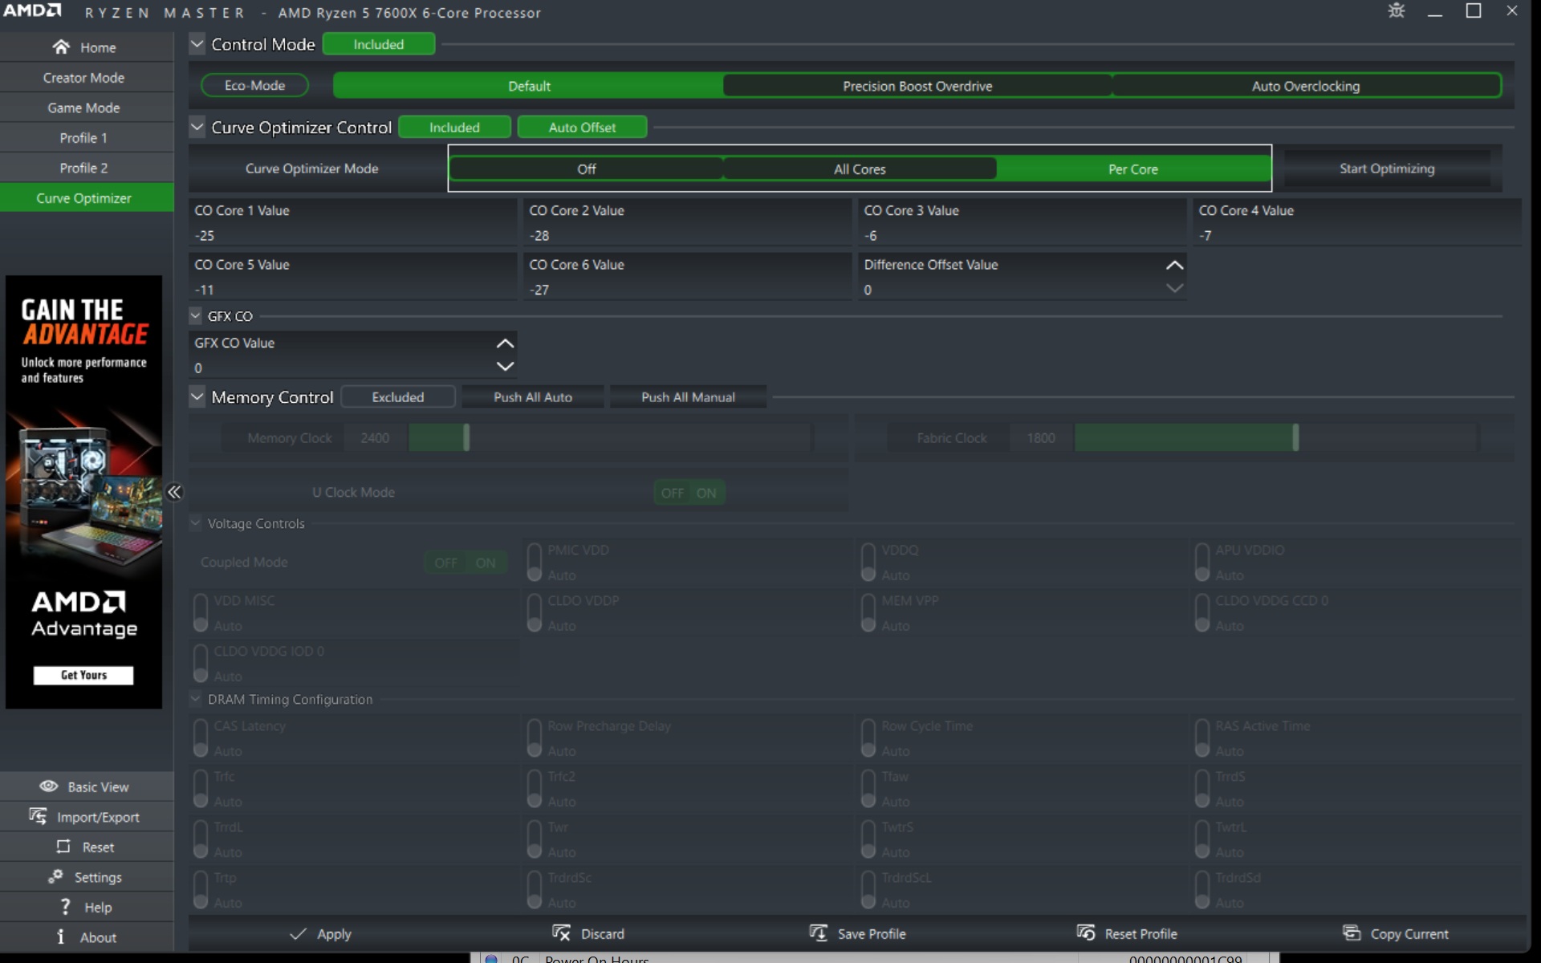
Task: Open the Game Mode sidebar tab
Action: click(x=83, y=108)
